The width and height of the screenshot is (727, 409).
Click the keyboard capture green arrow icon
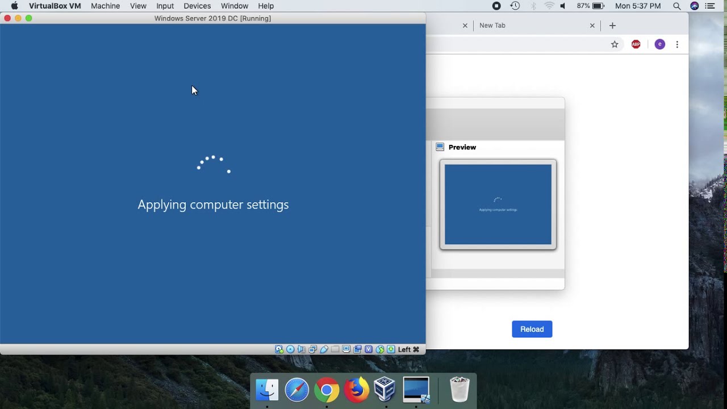pyautogui.click(x=391, y=349)
